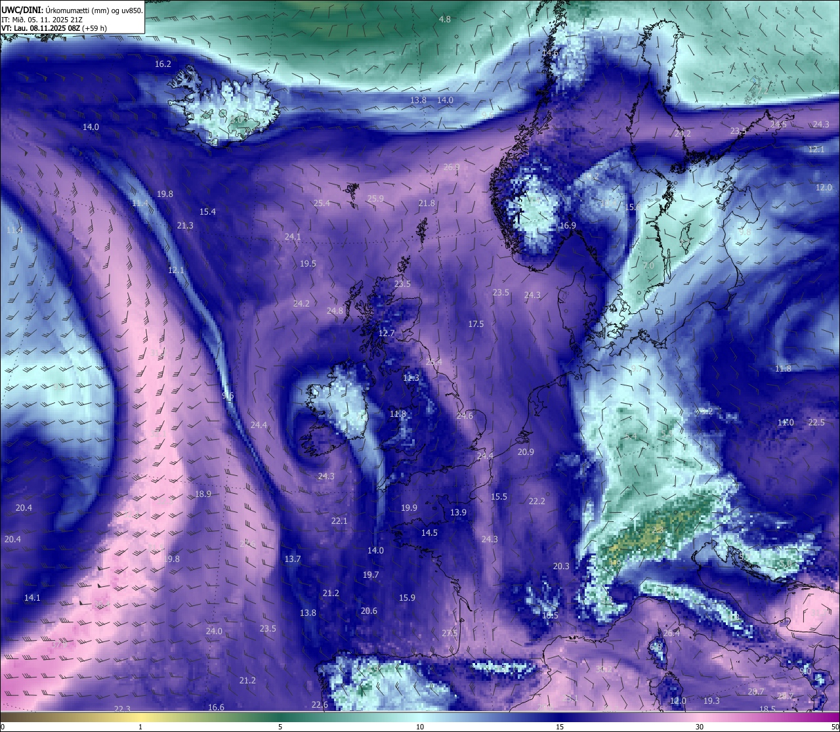Image resolution: width=840 pixels, height=732 pixels.
Task: Select the 22.6 value over Iberia
Action: click(320, 705)
